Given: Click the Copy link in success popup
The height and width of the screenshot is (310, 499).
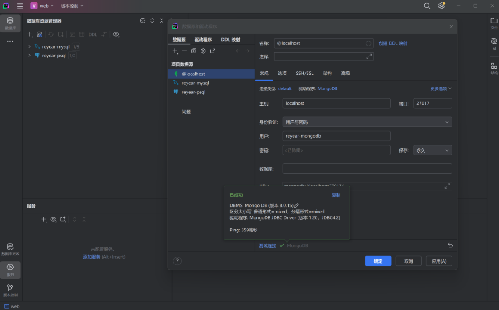Looking at the screenshot, I should tap(336, 195).
